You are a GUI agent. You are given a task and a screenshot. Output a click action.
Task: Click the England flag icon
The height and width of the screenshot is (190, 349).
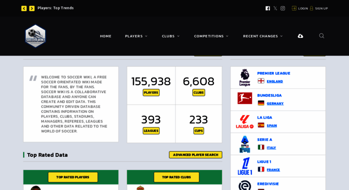(261, 81)
